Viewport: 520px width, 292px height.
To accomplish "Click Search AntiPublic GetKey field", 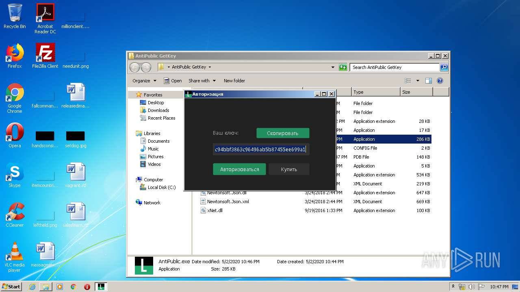I will pyautogui.click(x=394, y=67).
